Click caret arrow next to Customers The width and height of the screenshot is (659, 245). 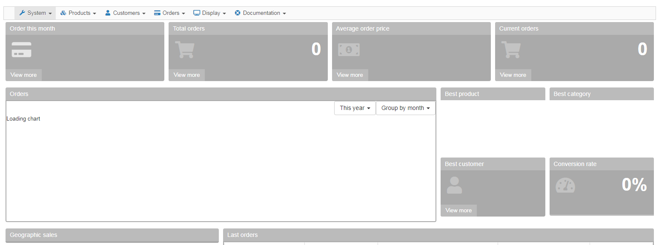click(x=144, y=14)
